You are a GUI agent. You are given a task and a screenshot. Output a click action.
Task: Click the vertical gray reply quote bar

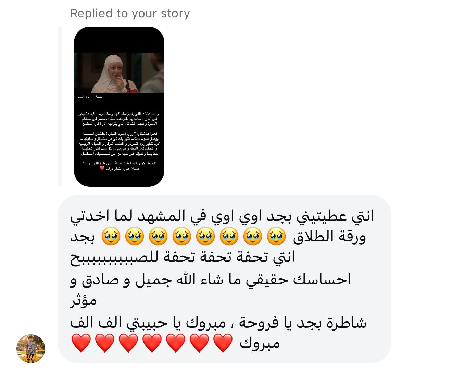point(60,107)
